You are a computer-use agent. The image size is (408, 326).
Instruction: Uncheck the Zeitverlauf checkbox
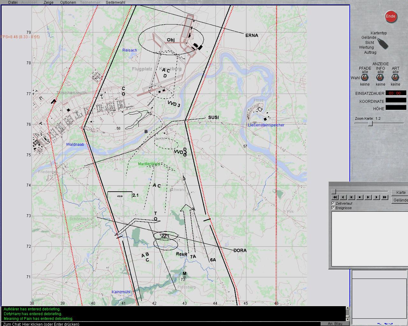pos(333,203)
